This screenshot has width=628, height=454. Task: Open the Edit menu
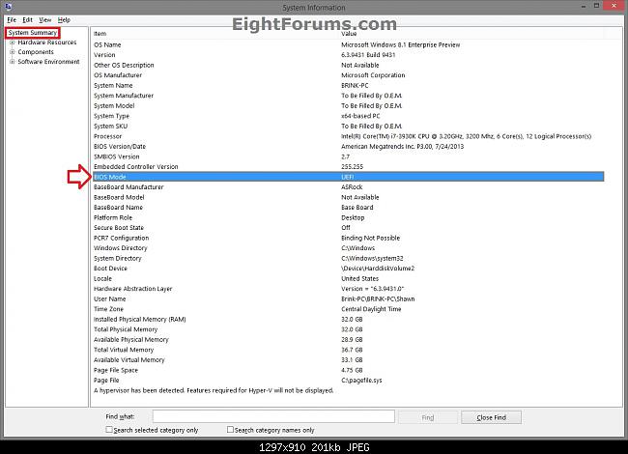click(x=27, y=19)
